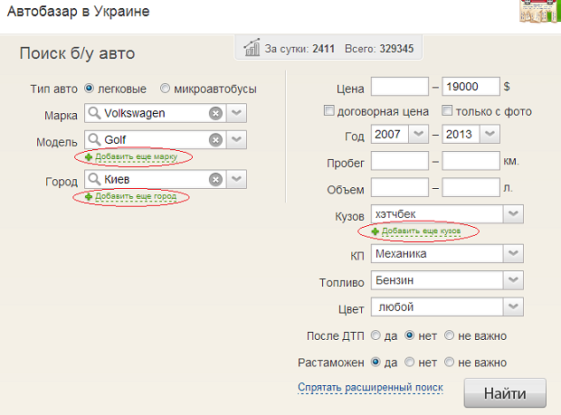The width and height of the screenshot is (561, 415).
Task: Expand the Цвет dropdown showing любой
Action: [x=513, y=307]
